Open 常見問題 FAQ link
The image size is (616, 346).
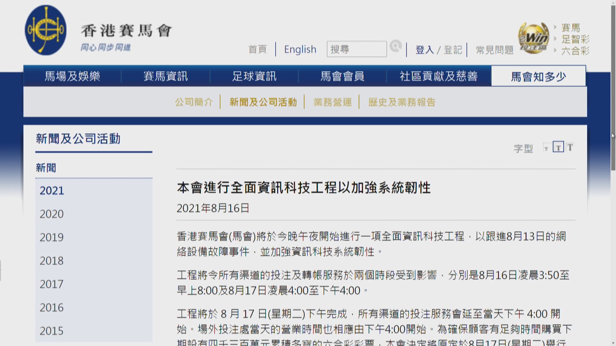pos(494,50)
